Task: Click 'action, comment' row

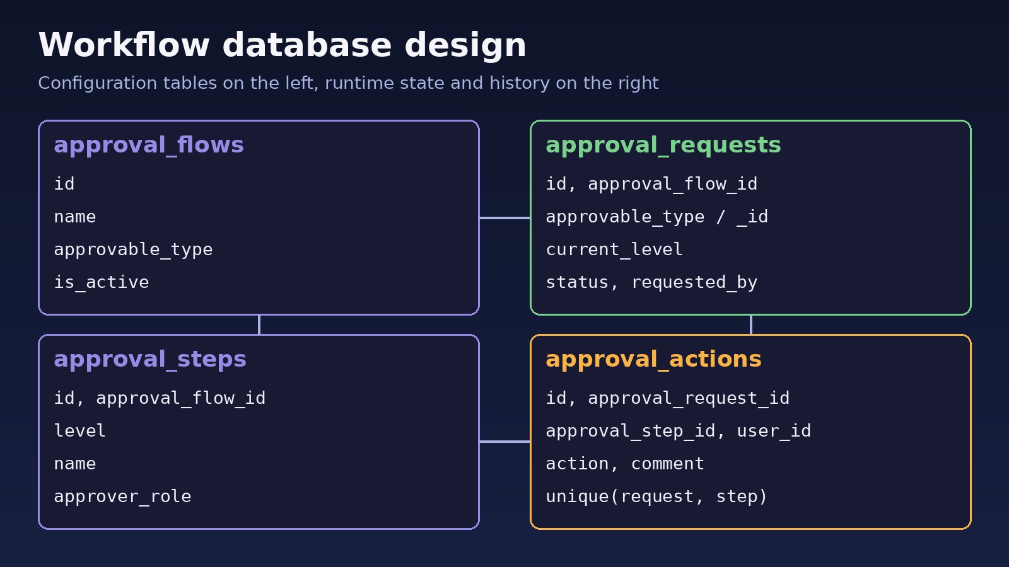Action: click(x=625, y=464)
